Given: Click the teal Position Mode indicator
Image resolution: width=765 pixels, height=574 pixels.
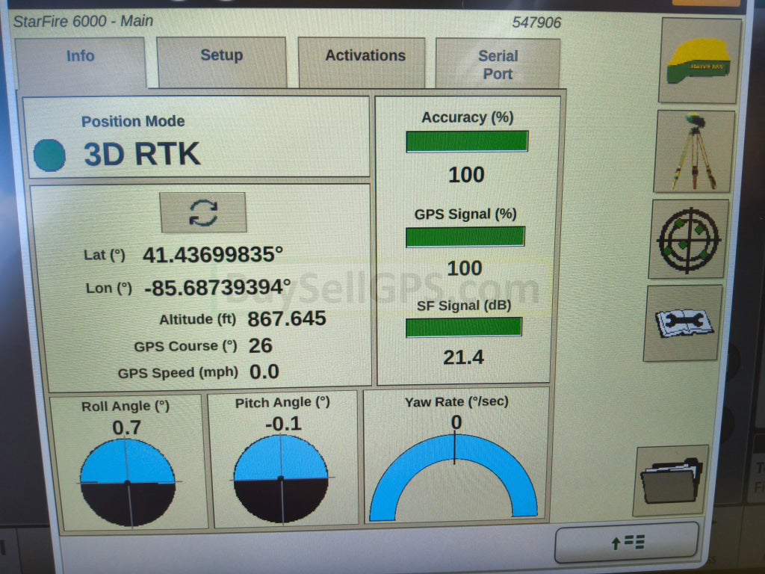Looking at the screenshot, I should 50,154.
